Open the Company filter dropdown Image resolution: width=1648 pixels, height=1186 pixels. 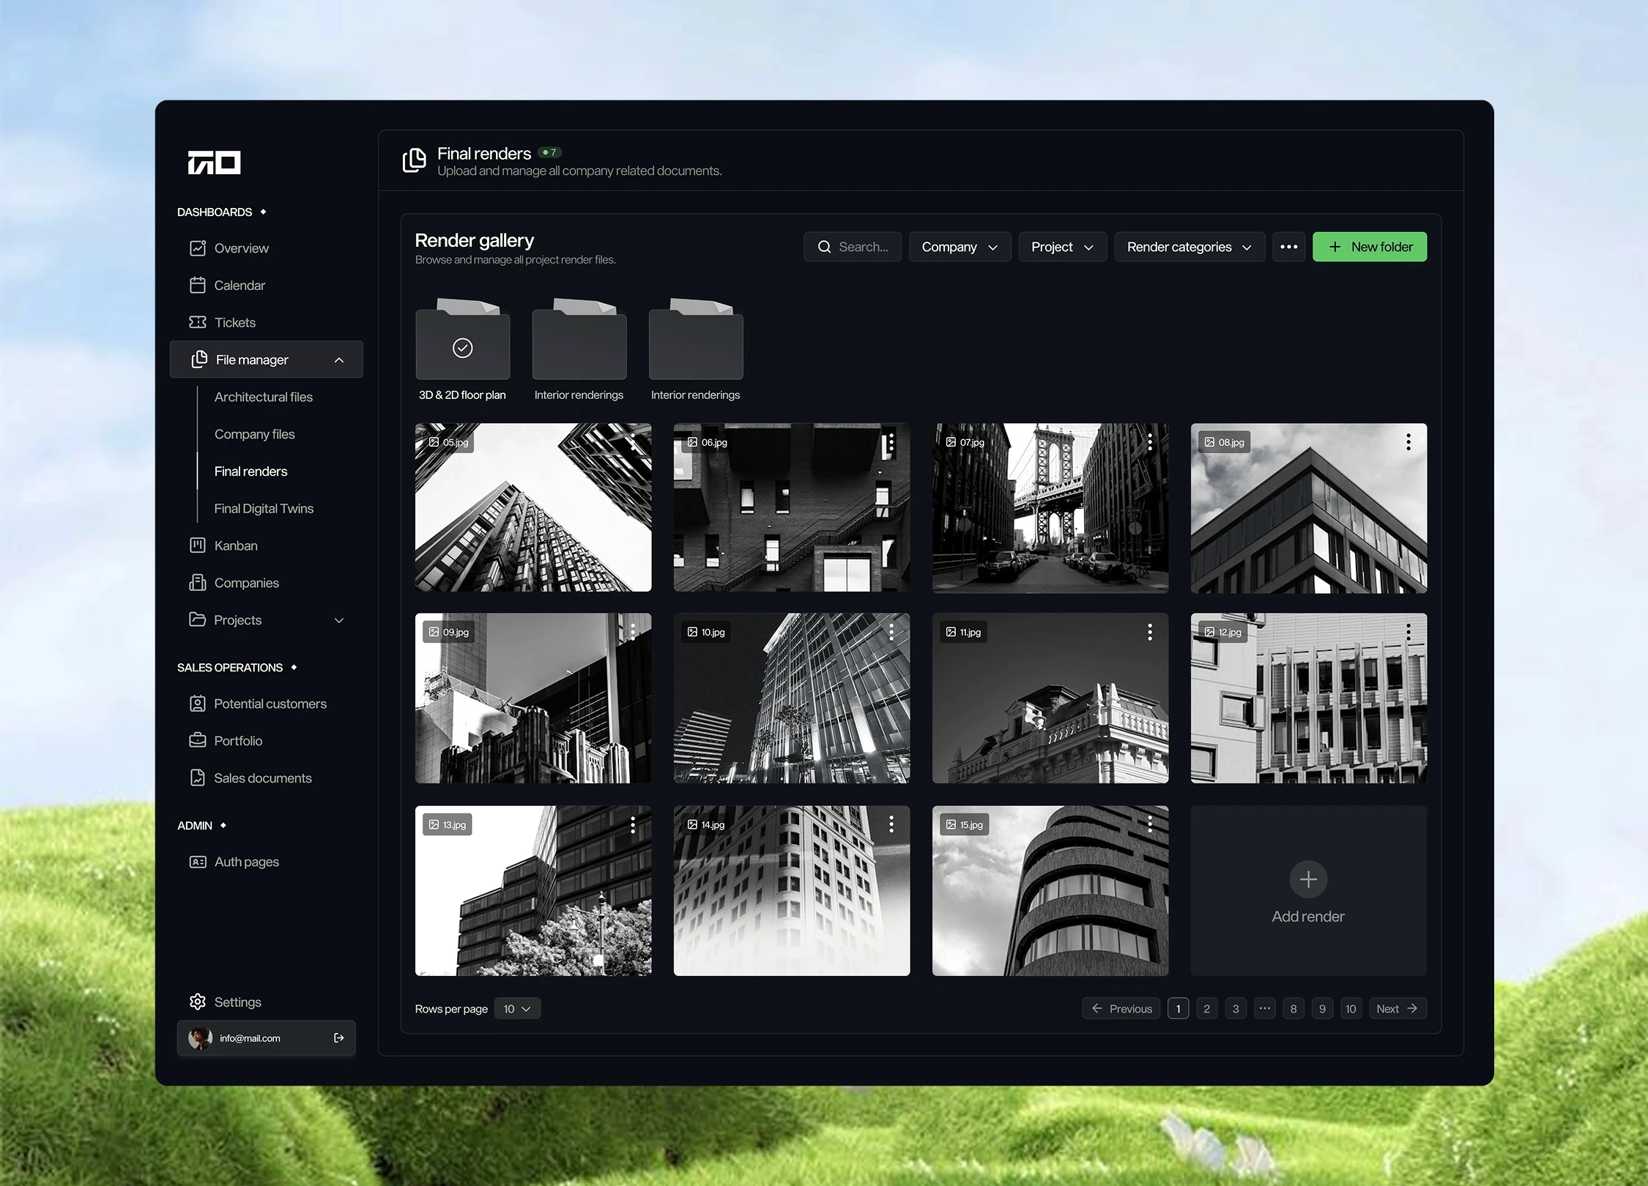(960, 247)
